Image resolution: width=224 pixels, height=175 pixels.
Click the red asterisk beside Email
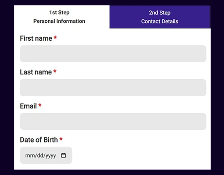[40, 105]
